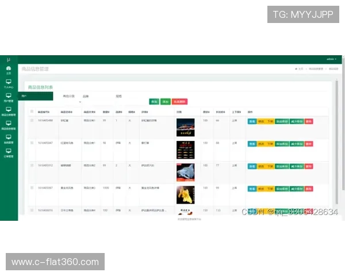345x276 pixels.
Task: Expand the 商品分类 filter dropdown
Action: coord(80,102)
